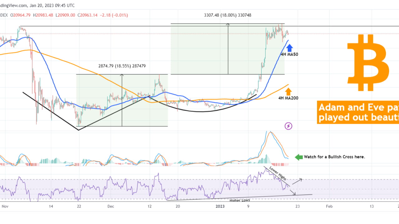This screenshot has height=224, width=399.
Task: Click the blue arrow next to 4H MA50
Action: pyautogui.click(x=290, y=47)
